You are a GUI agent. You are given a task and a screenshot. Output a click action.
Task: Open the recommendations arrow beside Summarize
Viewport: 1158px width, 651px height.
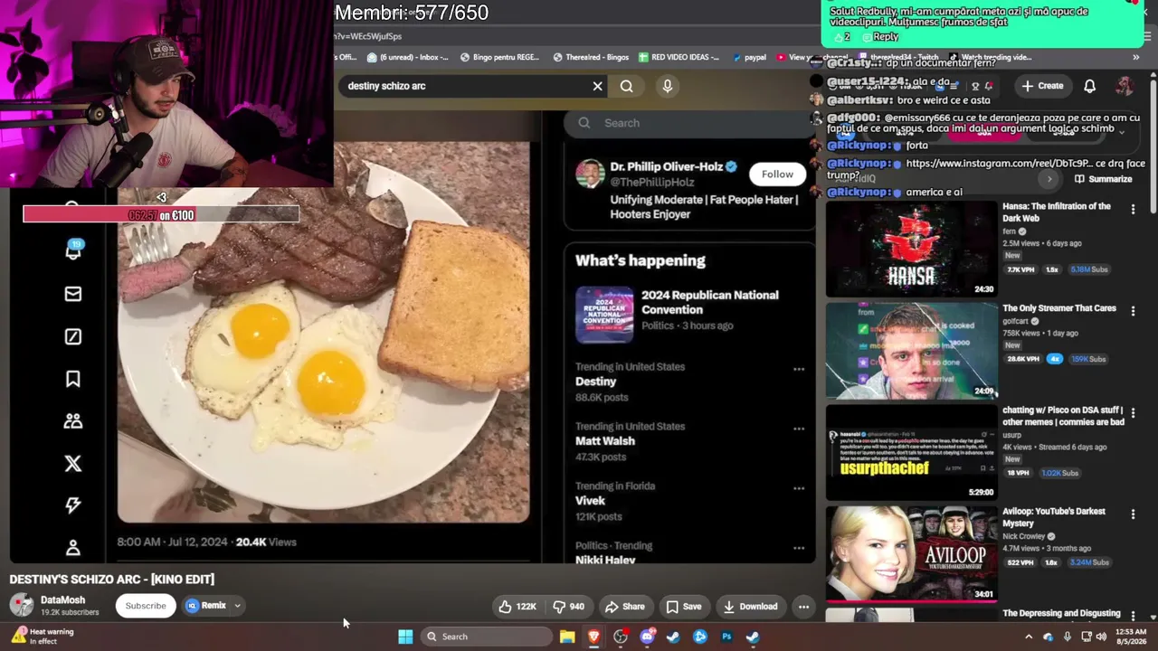pos(1049,179)
